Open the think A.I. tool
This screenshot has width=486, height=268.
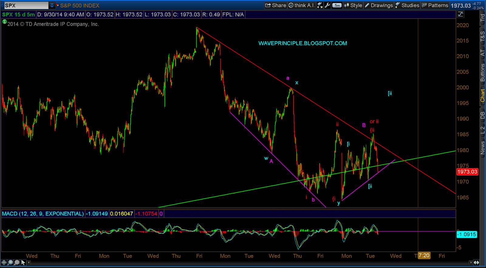301,5
